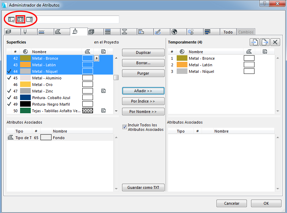The image size is (287, 213).
Task: Select Metal - Níquel in temporary list
Action: 221,71
